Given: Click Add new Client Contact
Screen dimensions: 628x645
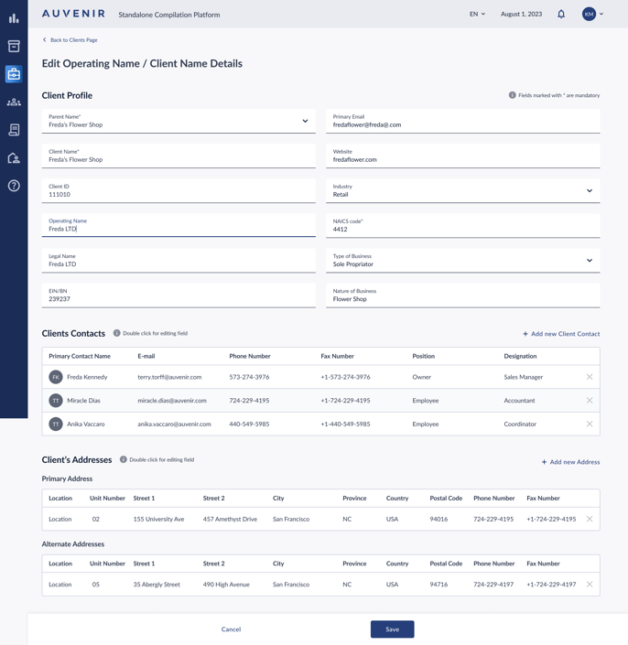Looking at the screenshot, I should click(x=561, y=334).
